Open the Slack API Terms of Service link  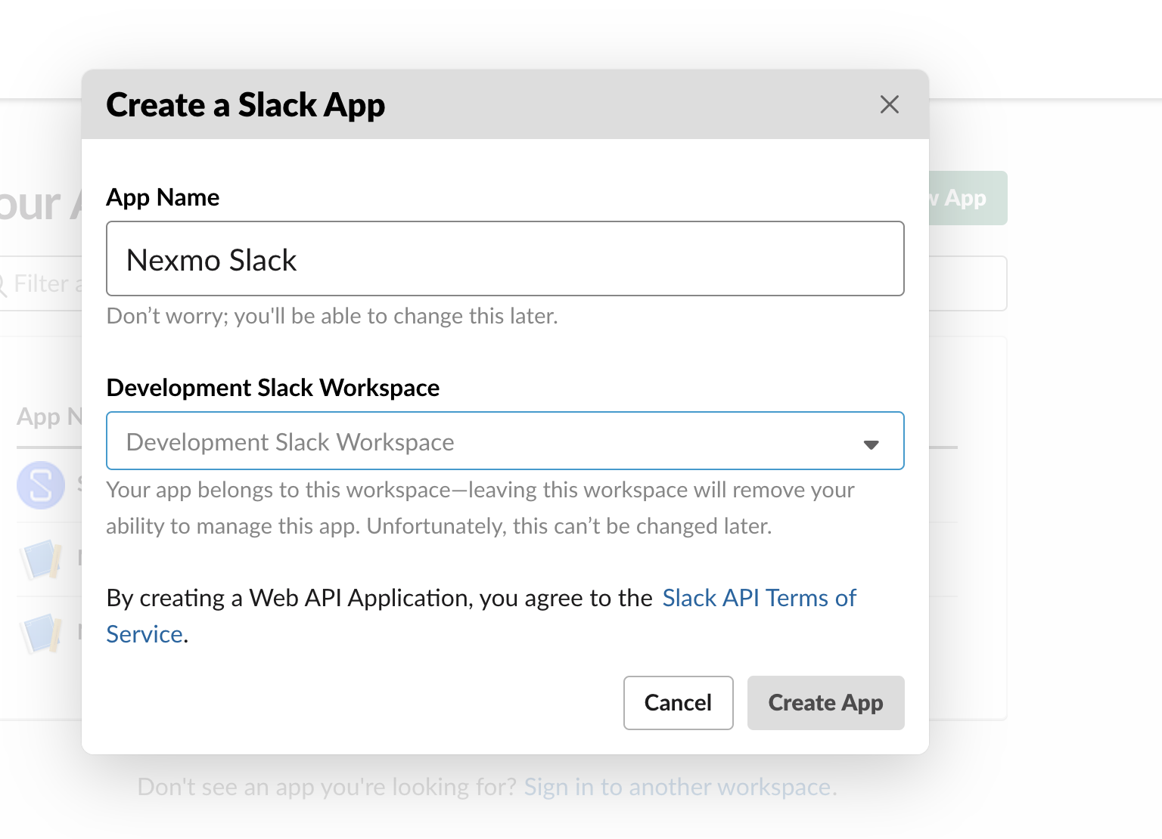759,598
